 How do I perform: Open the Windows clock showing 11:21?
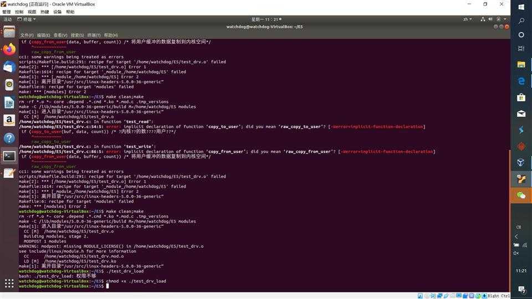coord(521,271)
